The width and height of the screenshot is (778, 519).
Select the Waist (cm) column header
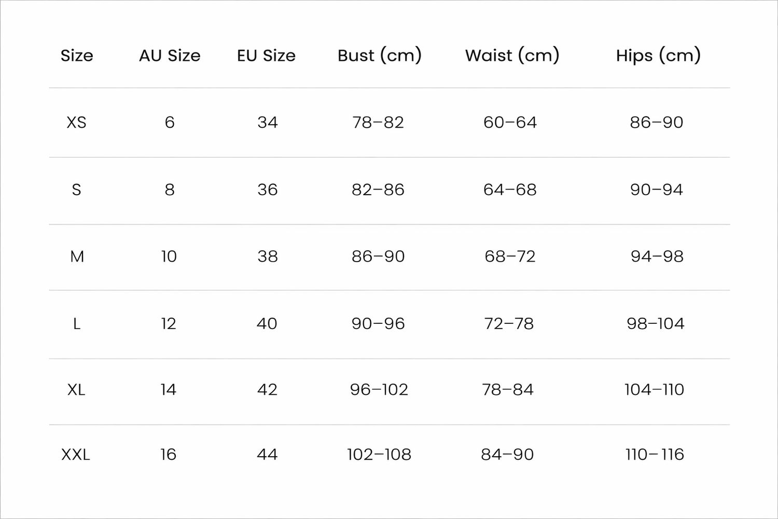tap(512, 56)
